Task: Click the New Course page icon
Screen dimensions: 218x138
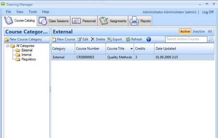Action: 54,40
